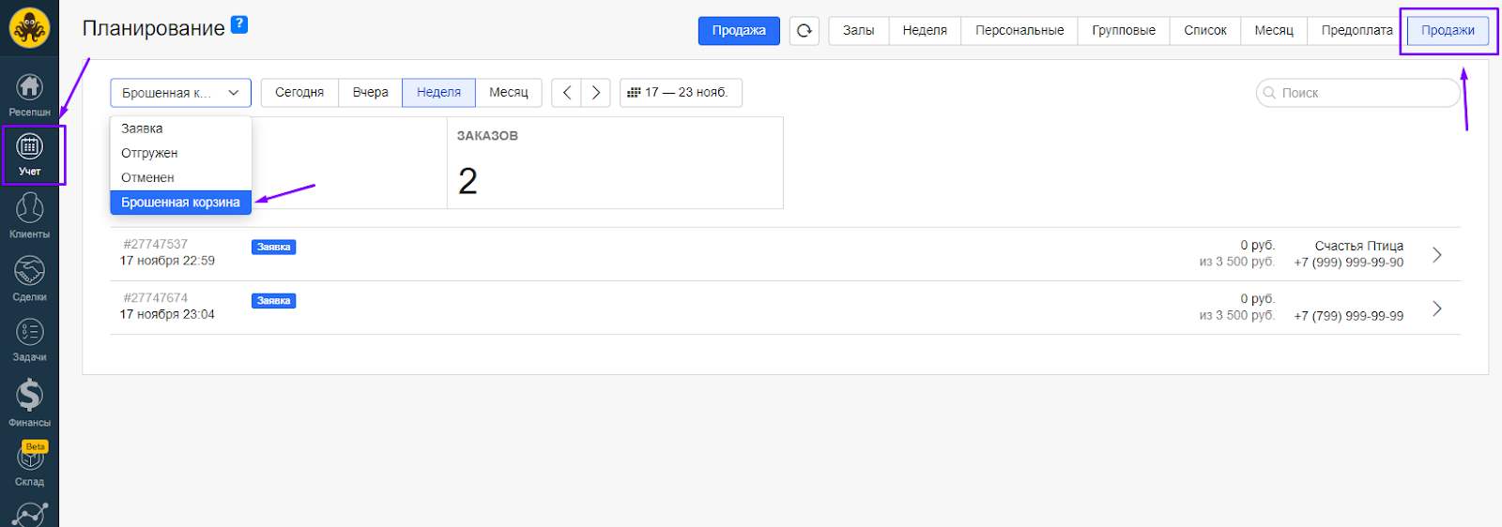Expand the Брошенная корзина status dropdown
The image size is (1502, 527).
(180, 93)
